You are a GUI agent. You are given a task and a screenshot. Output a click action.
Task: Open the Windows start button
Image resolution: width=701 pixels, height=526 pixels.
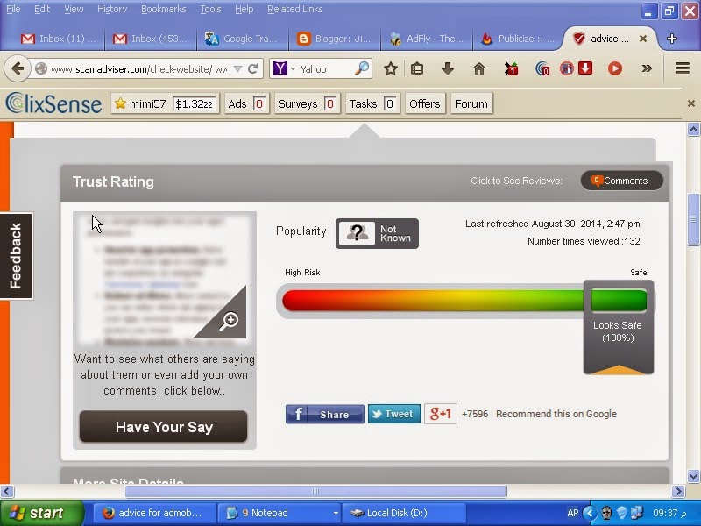point(42,513)
